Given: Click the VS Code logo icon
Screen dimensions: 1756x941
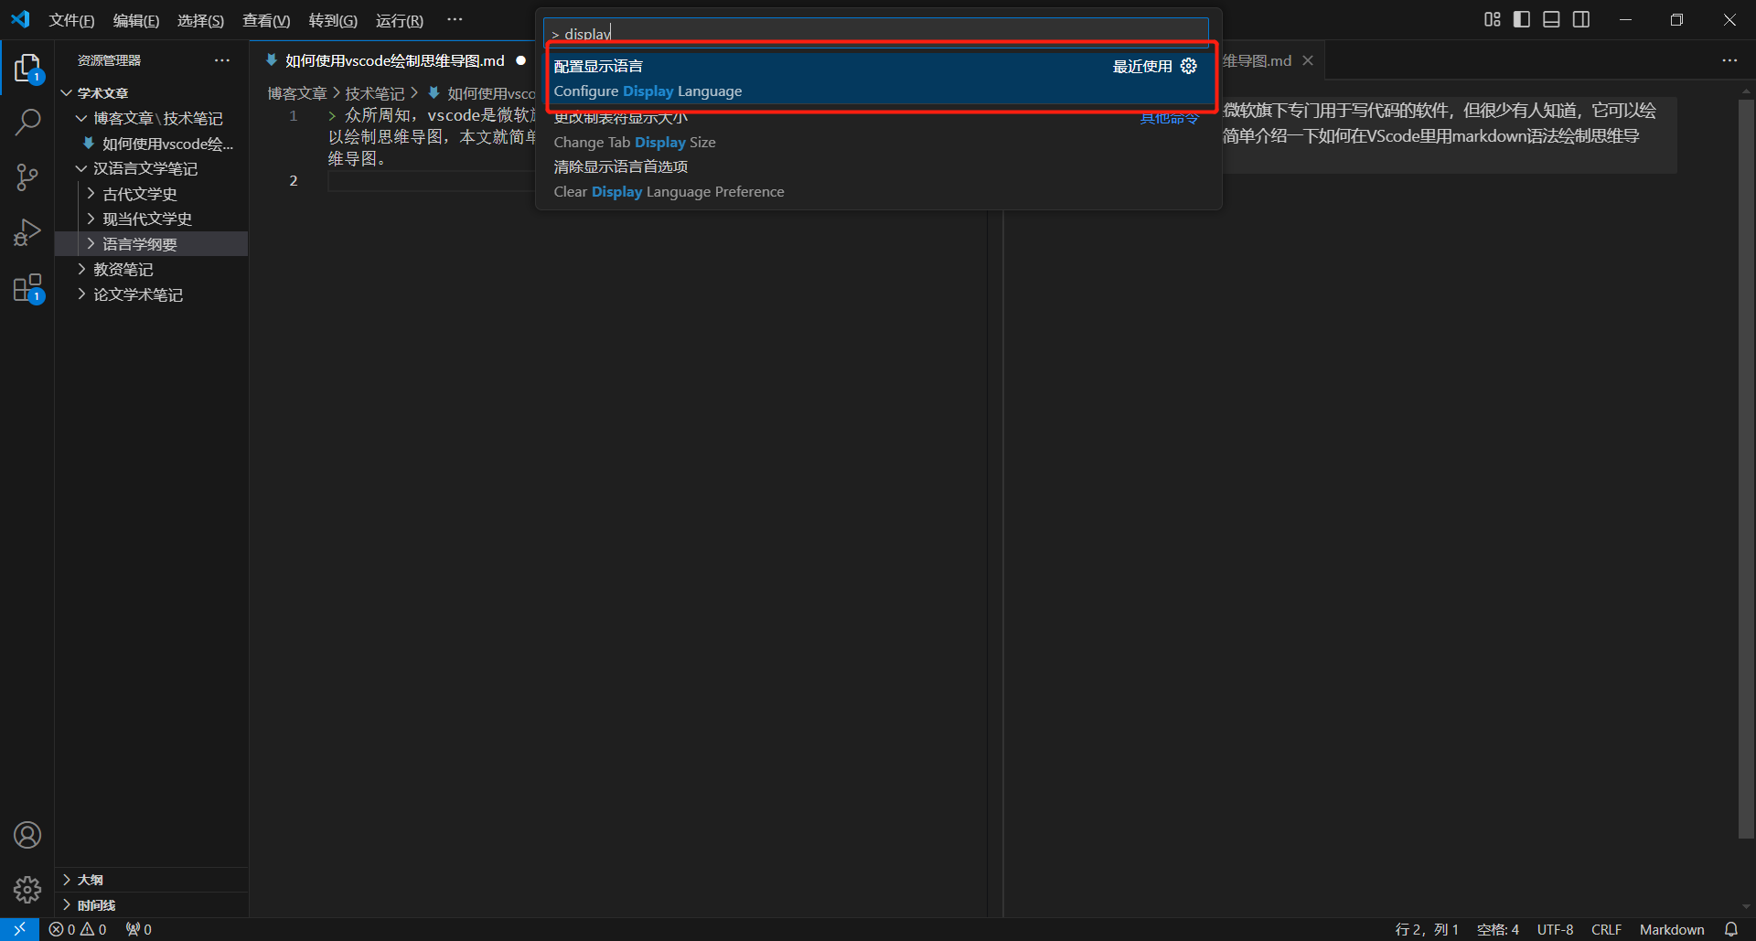Looking at the screenshot, I should coord(20,19).
